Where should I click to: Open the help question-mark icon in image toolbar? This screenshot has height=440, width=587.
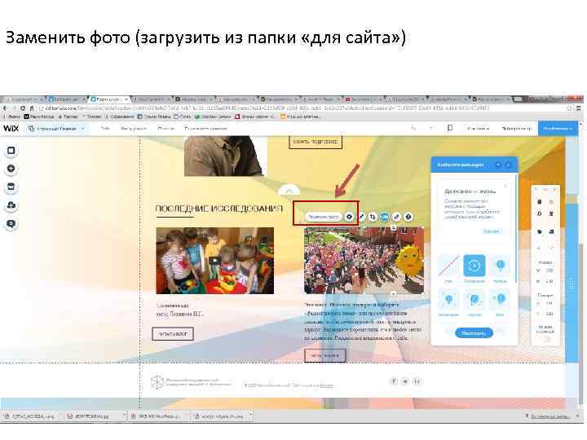[408, 217]
